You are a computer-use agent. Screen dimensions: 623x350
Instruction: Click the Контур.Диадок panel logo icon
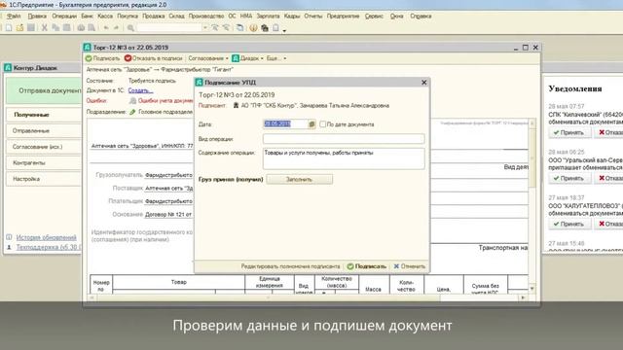[8, 68]
